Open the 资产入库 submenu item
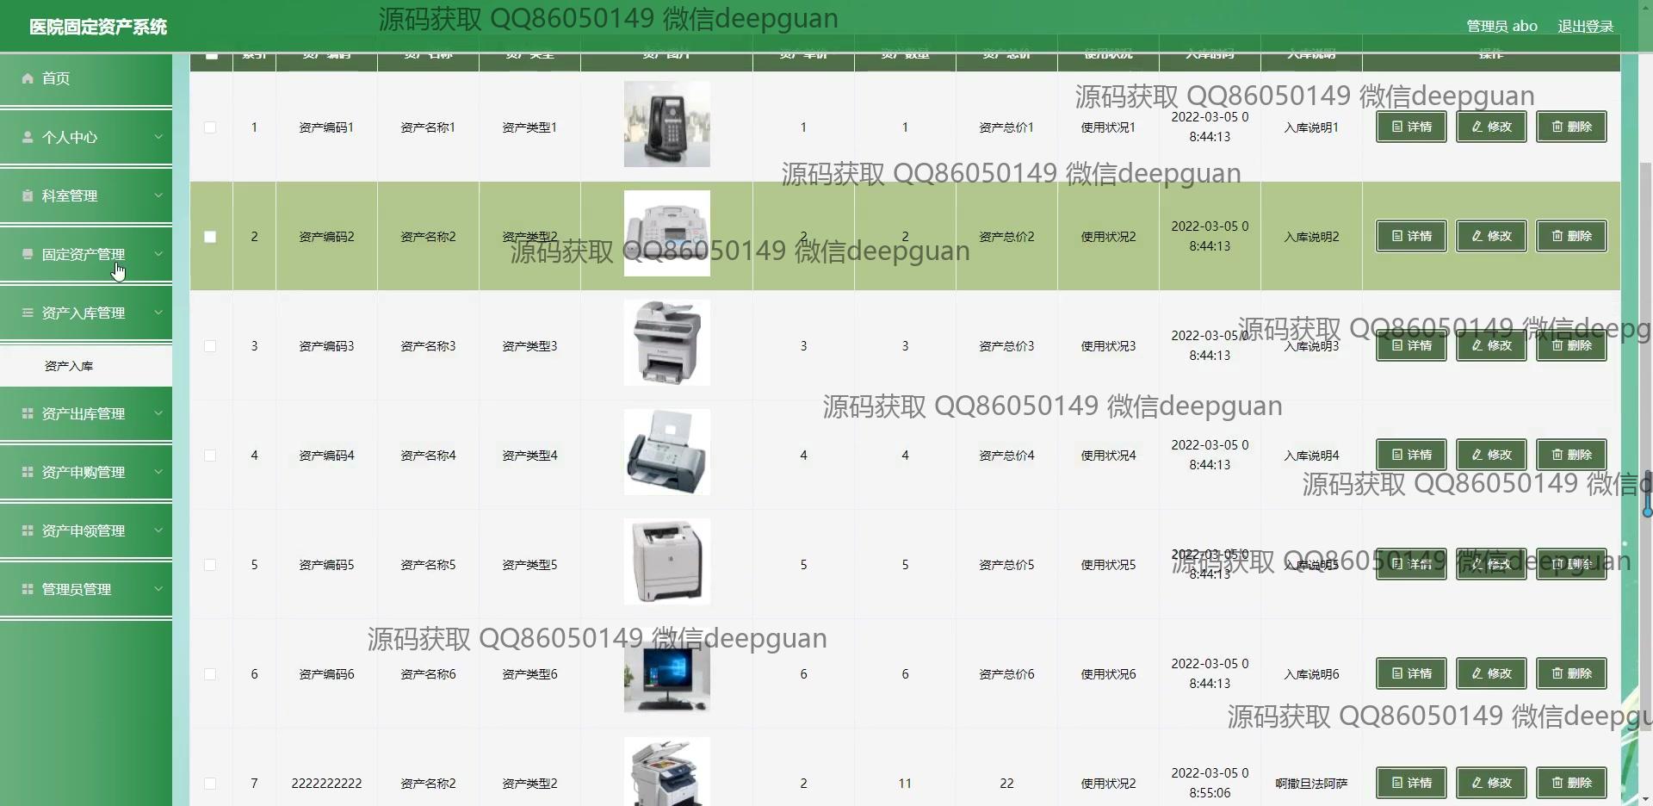The width and height of the screenshot is (1653, 806). click(69, 366)
